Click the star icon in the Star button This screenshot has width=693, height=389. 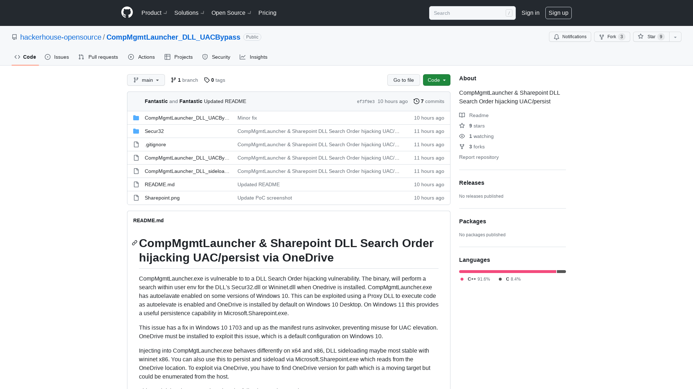pos(641,36)
